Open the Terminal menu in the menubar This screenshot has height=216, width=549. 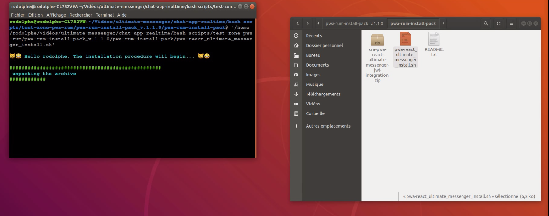click(105, 15)
